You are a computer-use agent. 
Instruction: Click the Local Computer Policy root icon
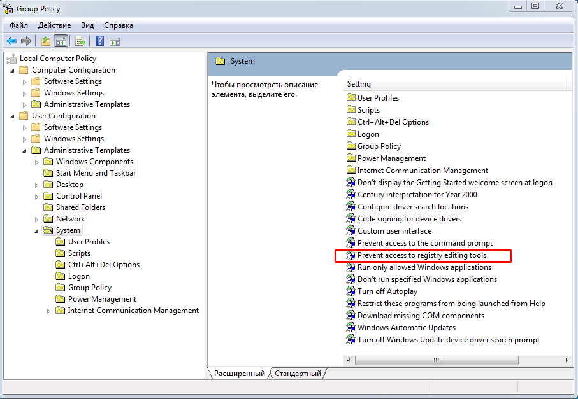(x=11, y=59)
